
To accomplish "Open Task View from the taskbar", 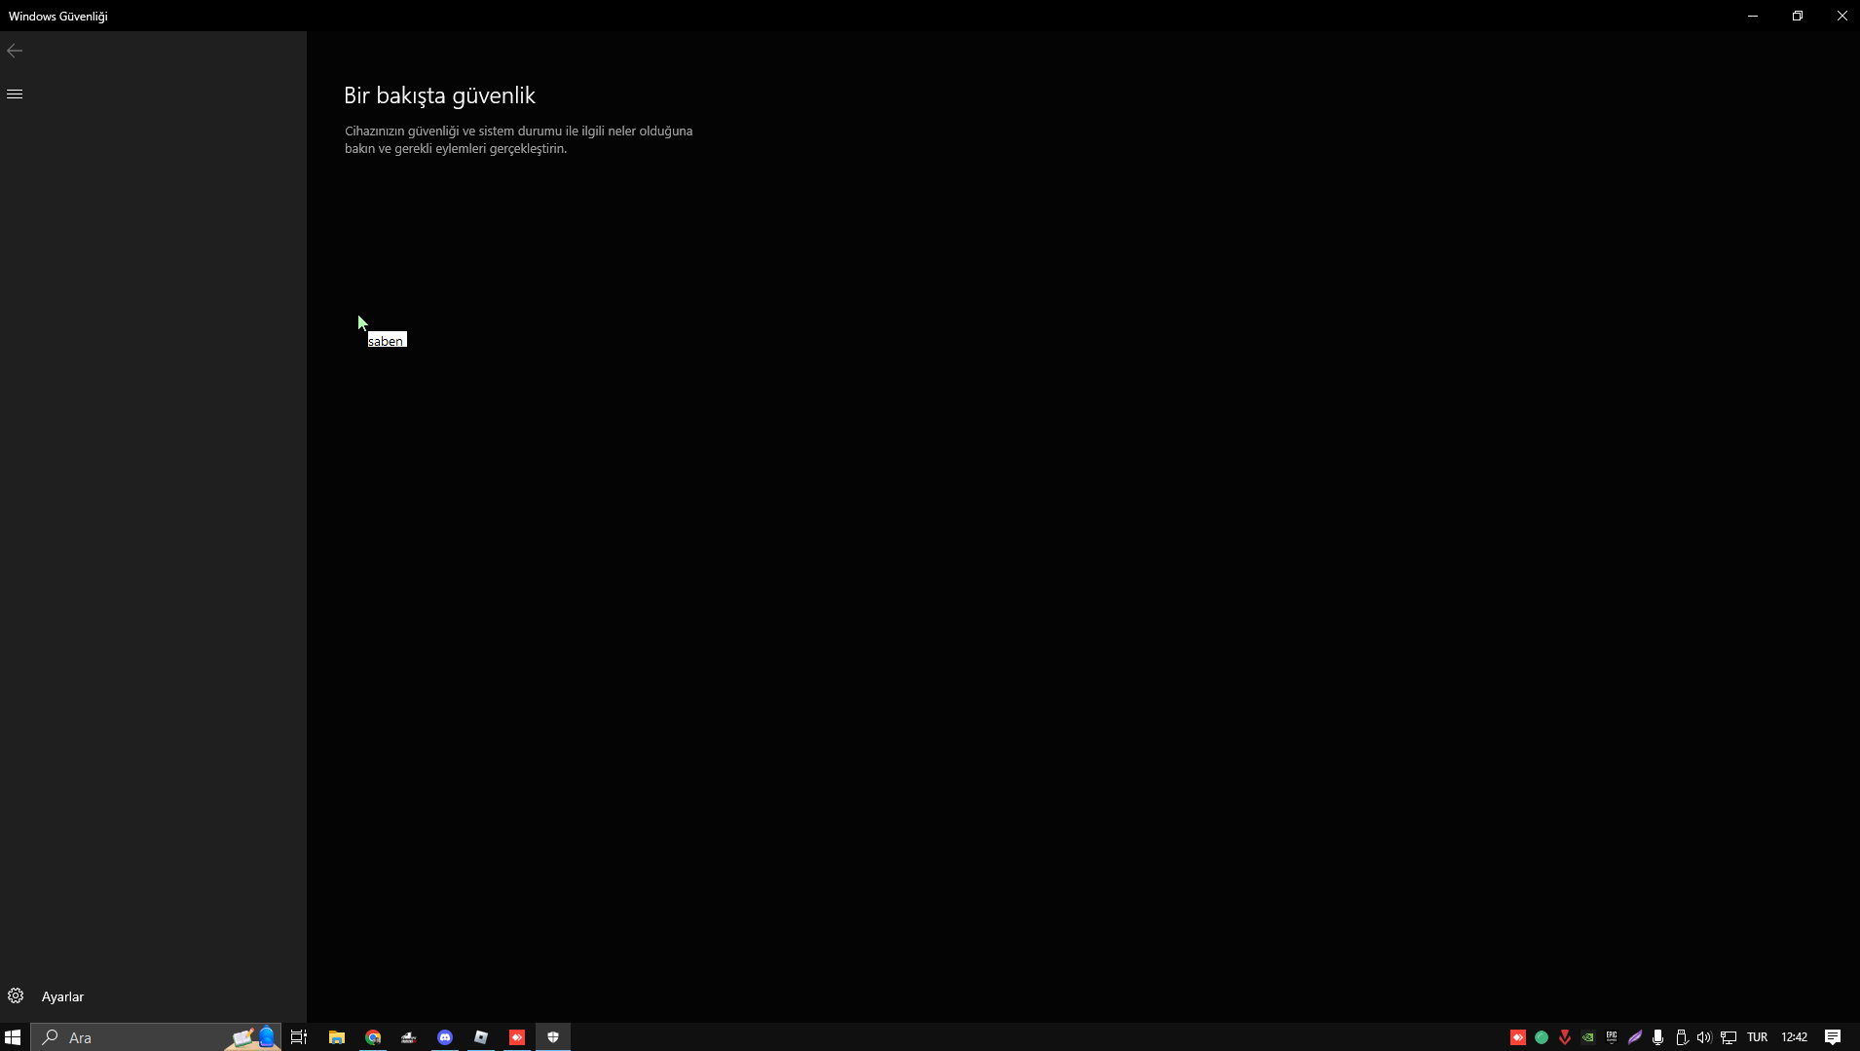I will 299,1037.
